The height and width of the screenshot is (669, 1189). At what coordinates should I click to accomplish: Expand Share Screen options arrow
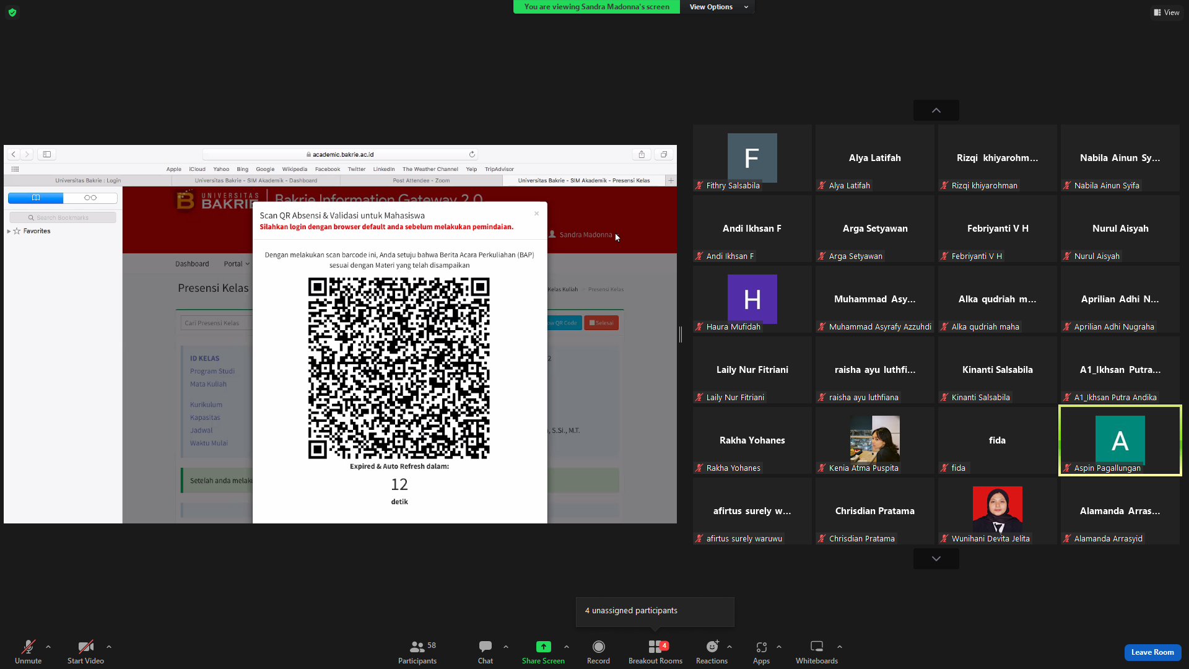(x=567, y=647)
